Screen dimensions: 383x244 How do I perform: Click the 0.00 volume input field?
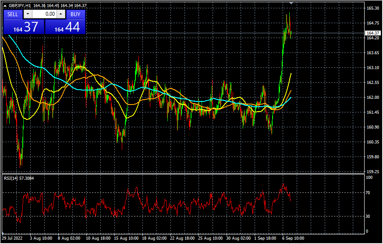click(x=44, y=14)
